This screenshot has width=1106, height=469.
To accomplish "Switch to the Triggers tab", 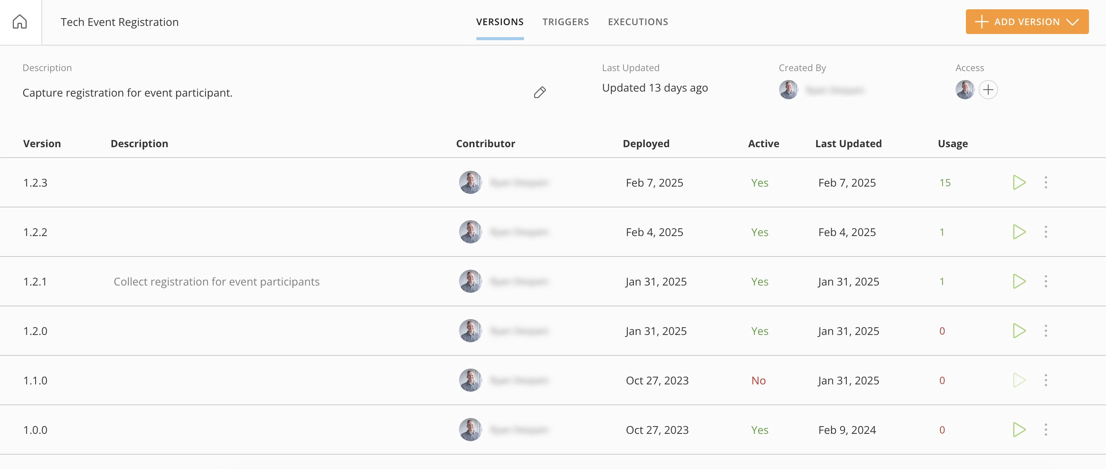I will click(x=565, y=22).
